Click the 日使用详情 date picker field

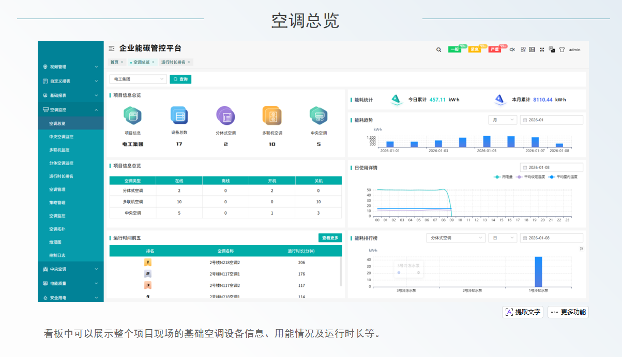coord(551,168)
